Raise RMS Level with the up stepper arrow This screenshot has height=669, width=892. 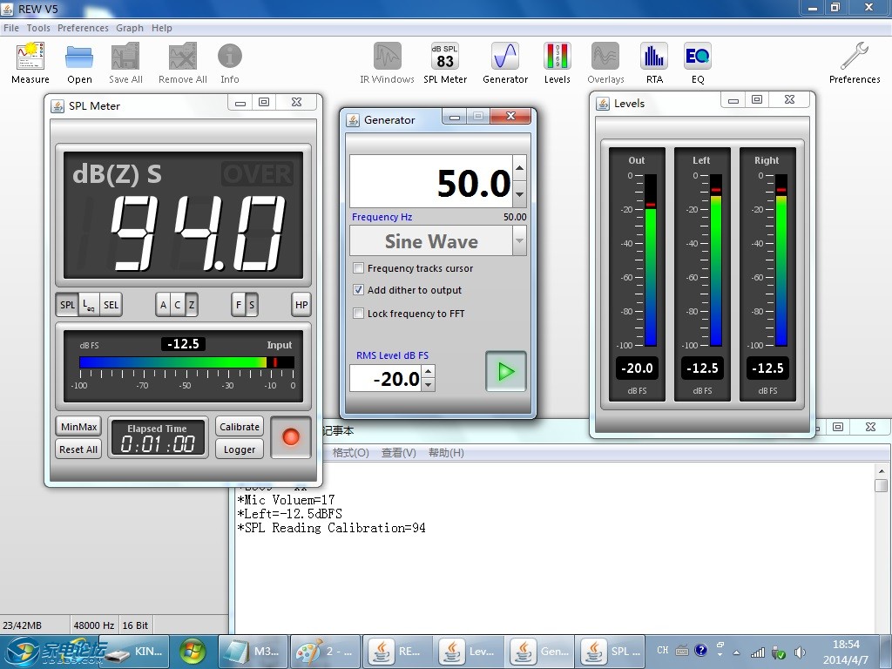pos(429,372)
